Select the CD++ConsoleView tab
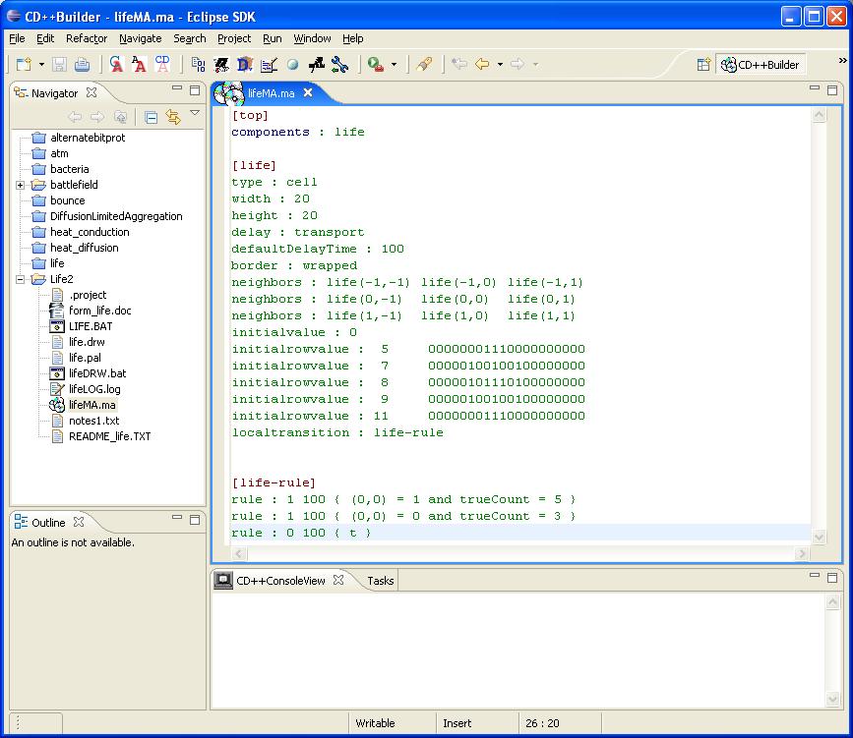 pyautogui.click(x=280, y=581)
